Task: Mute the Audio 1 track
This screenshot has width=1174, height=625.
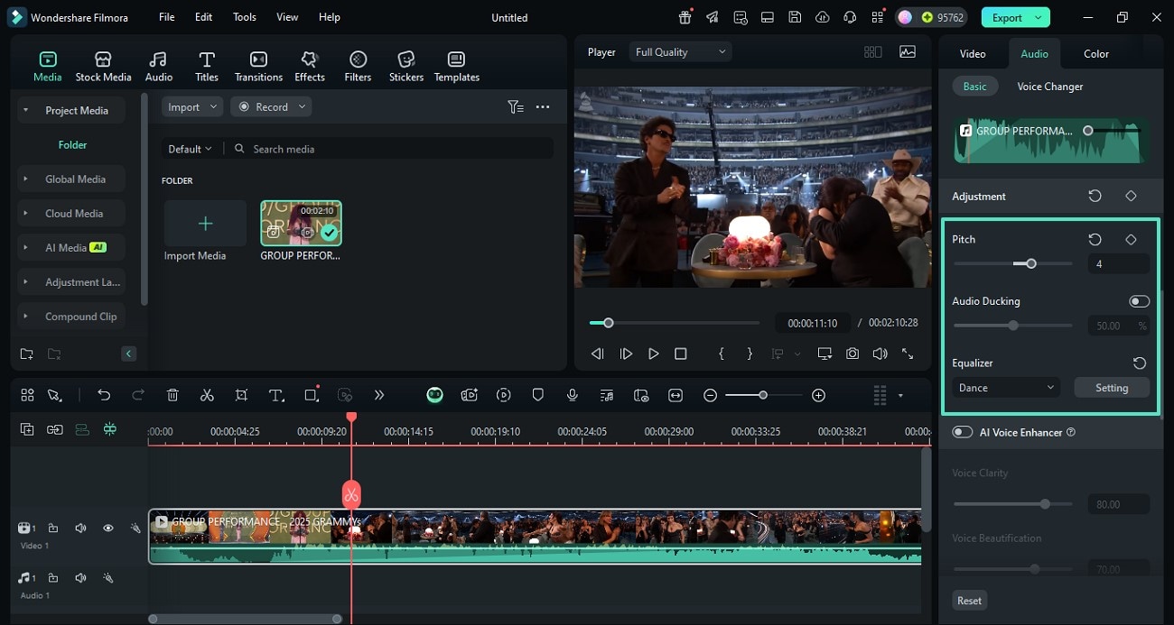Action: [x=80, y=577]
